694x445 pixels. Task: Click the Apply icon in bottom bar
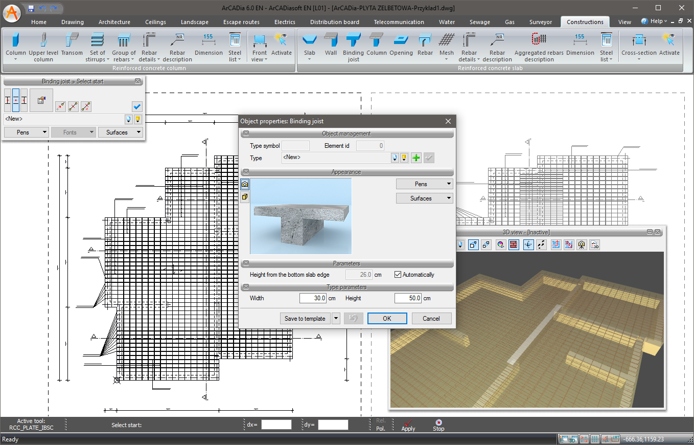pos(408,425)
